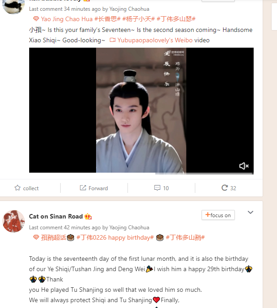Viewport: 277px width, 308px height.
Task: Unmute the video with the speaker icon
Action: tap(244, 166)
